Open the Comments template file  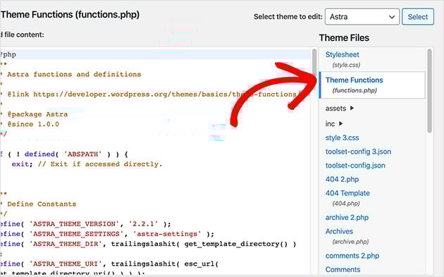coord(343,270)
